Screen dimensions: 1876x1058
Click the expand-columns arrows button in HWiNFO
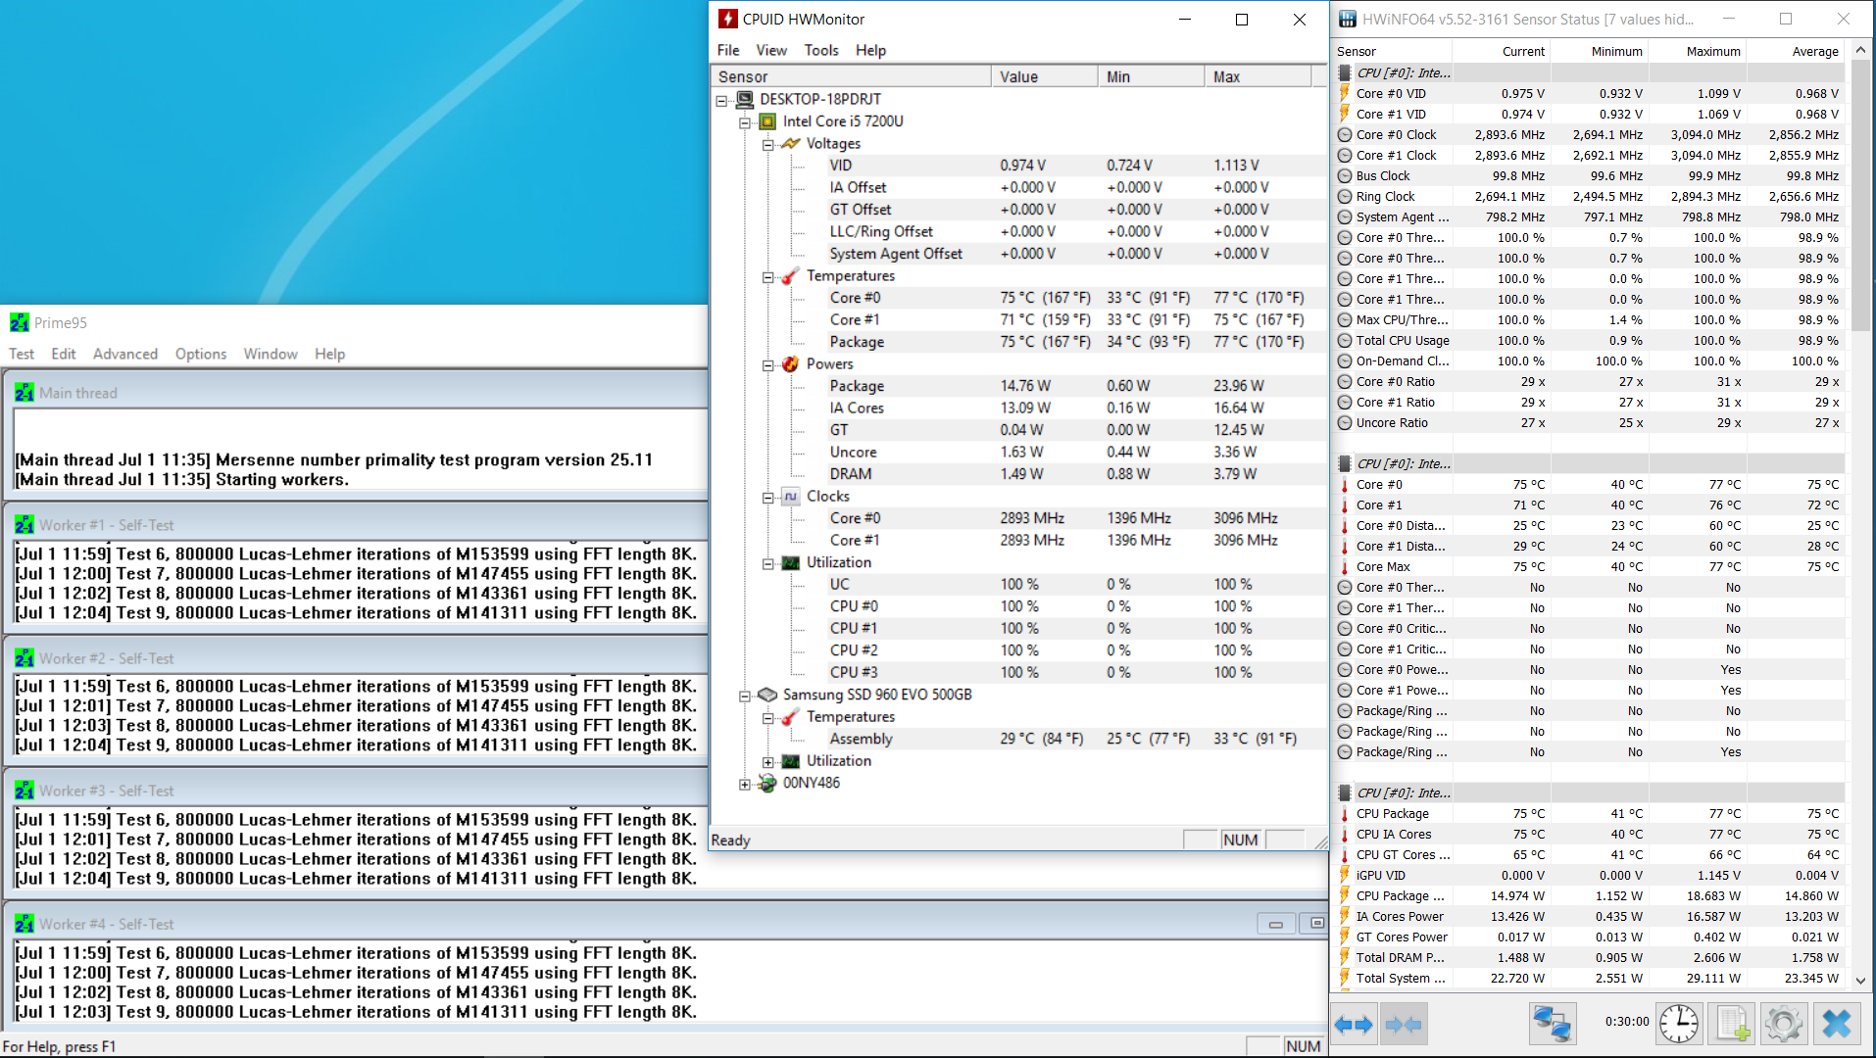click(1354, 1025)
